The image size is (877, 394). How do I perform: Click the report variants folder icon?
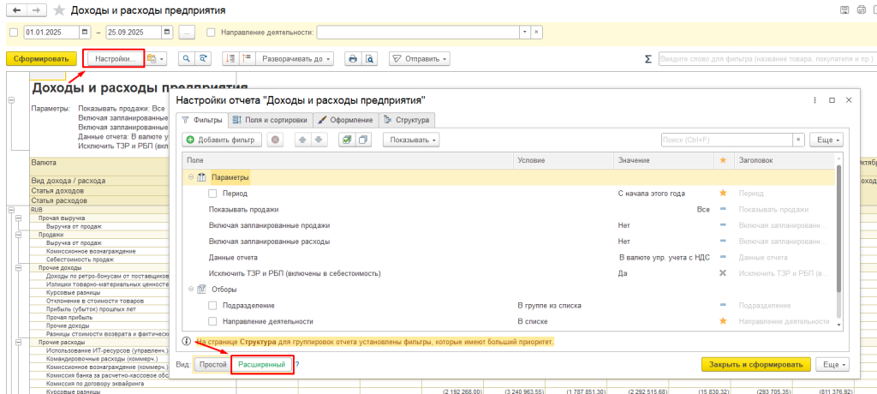[x=152, y=58]
